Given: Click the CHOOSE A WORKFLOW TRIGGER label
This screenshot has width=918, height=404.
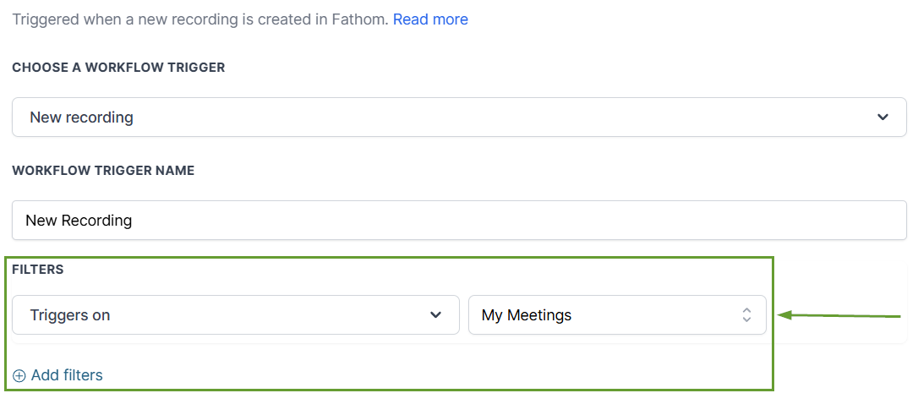Looking at the screenshot, I should 118,68.
